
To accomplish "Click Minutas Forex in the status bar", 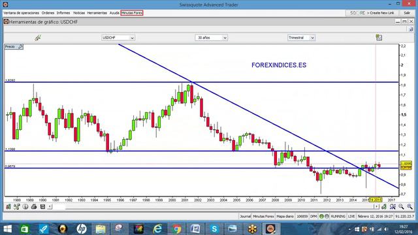I will pos(263,216).
